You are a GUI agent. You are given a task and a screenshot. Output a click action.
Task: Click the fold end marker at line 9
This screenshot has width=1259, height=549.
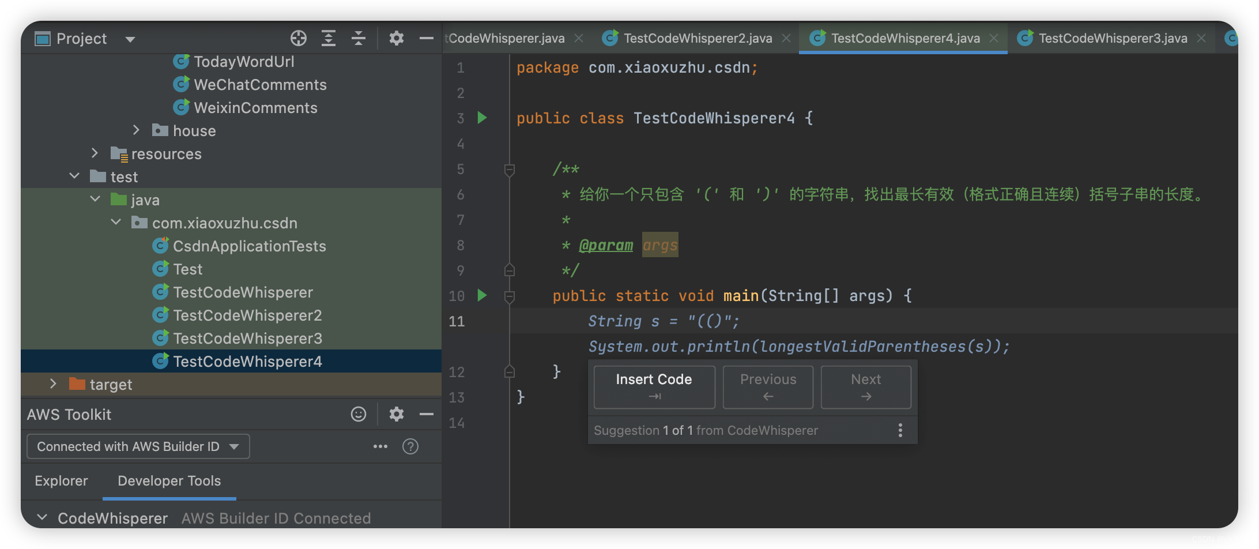(510, 270)
